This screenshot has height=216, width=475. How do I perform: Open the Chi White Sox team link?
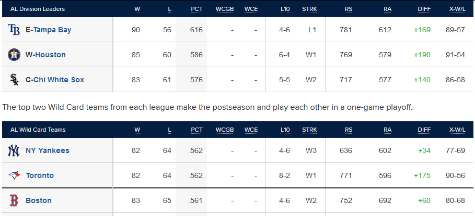click(59, 80)
